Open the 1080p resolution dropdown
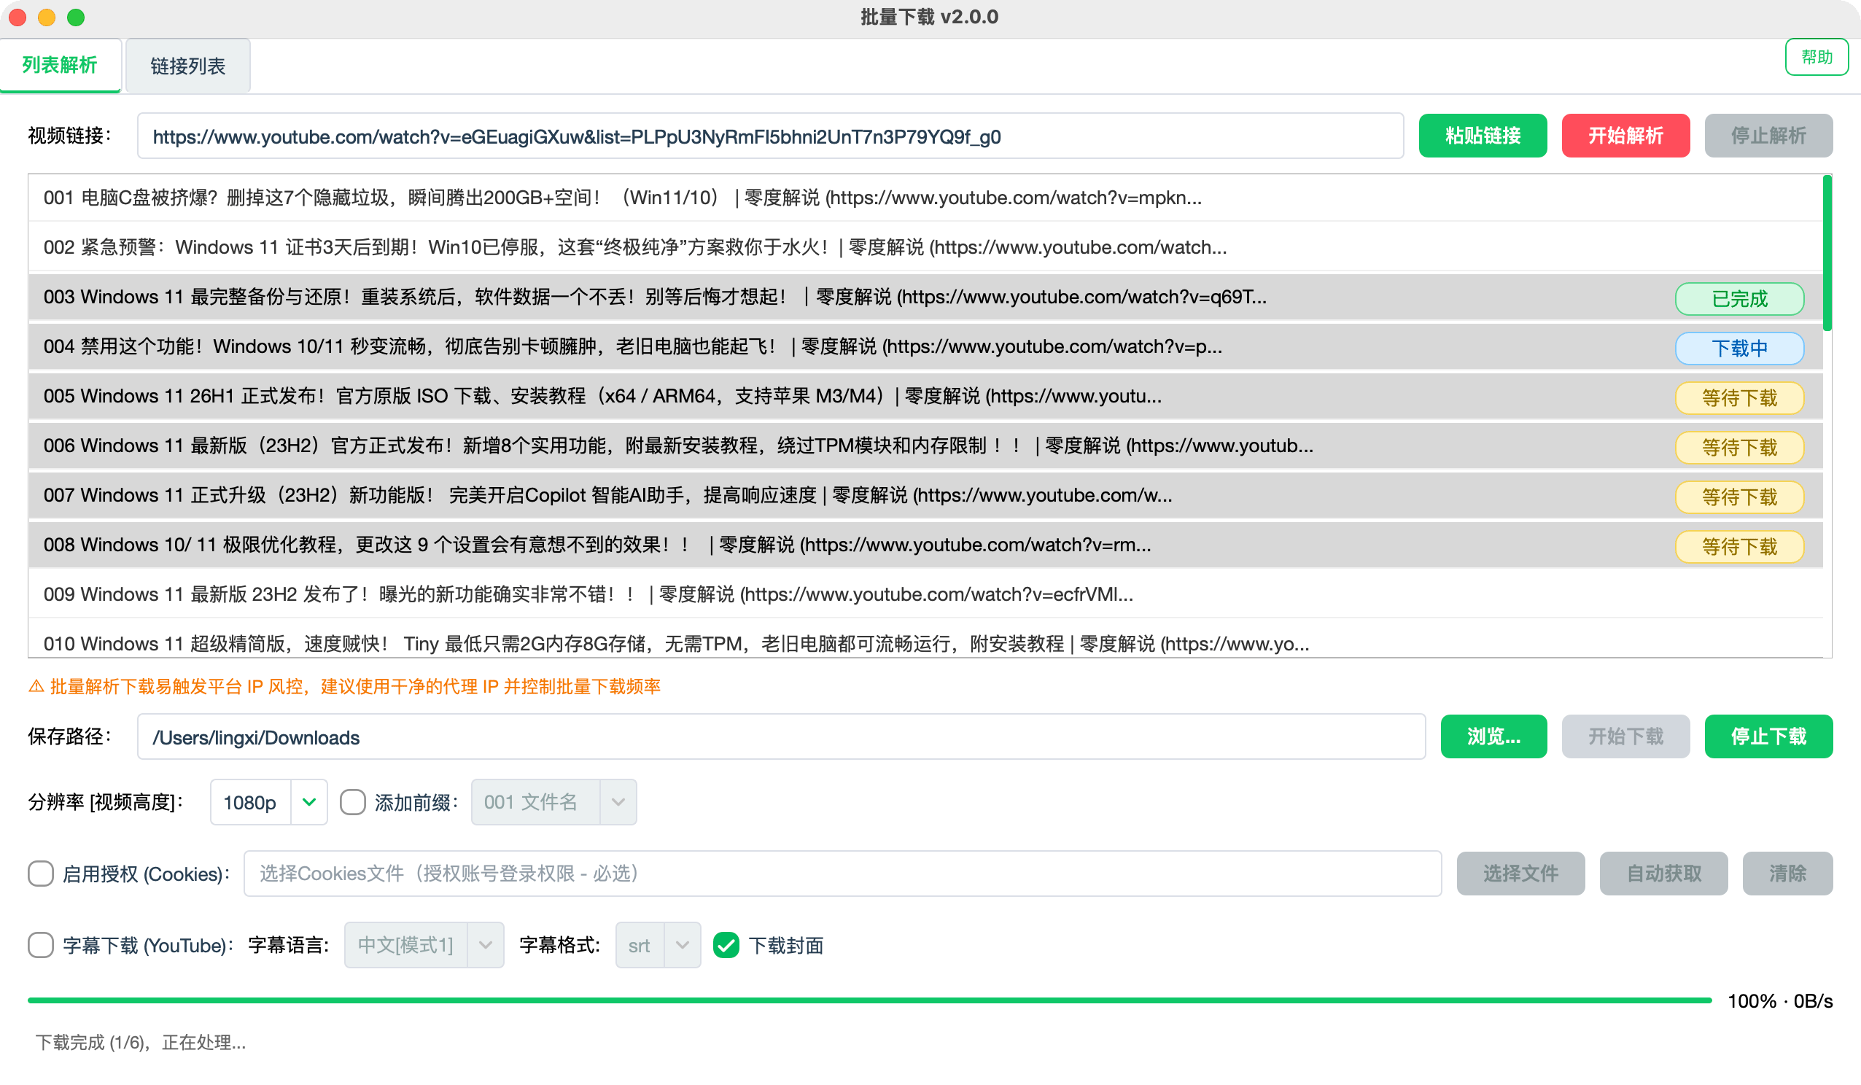 coord(269,802)
